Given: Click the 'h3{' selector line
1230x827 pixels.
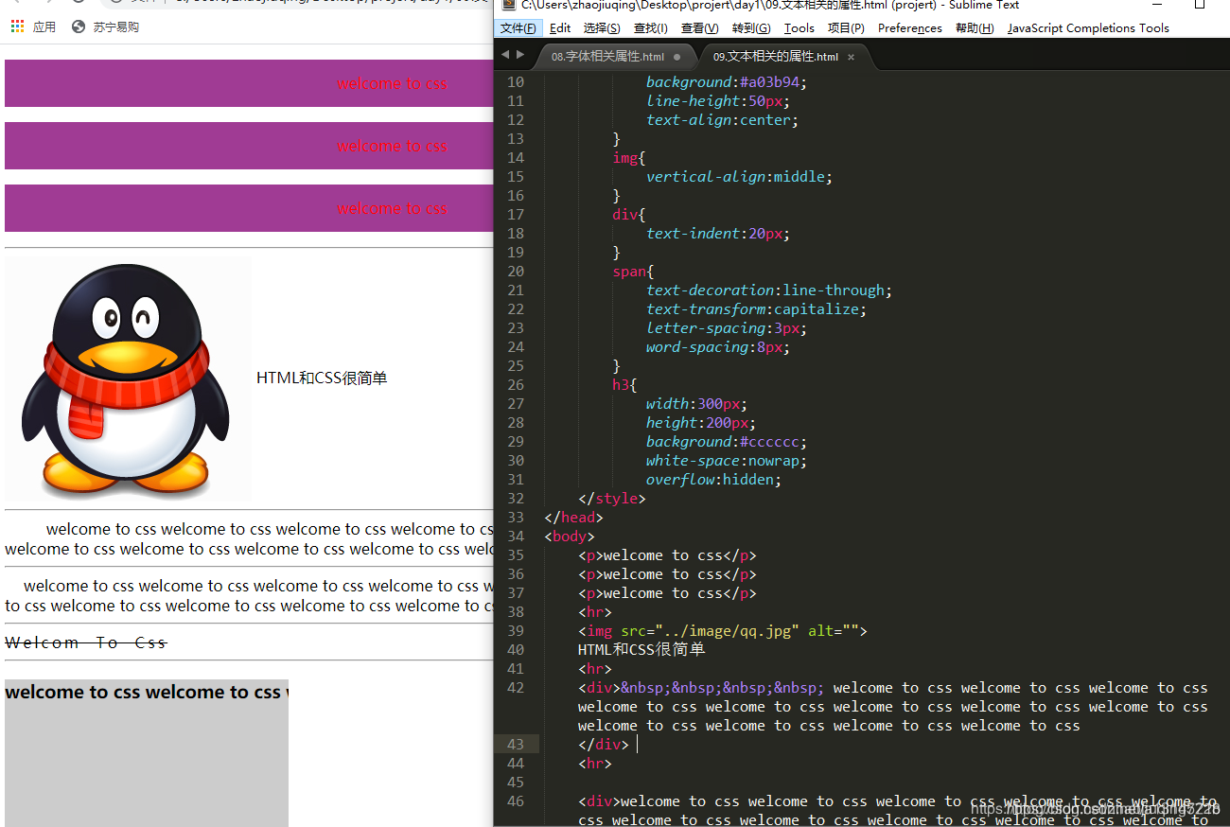Looking at the screenshot, I should click(x=624, y=385).
